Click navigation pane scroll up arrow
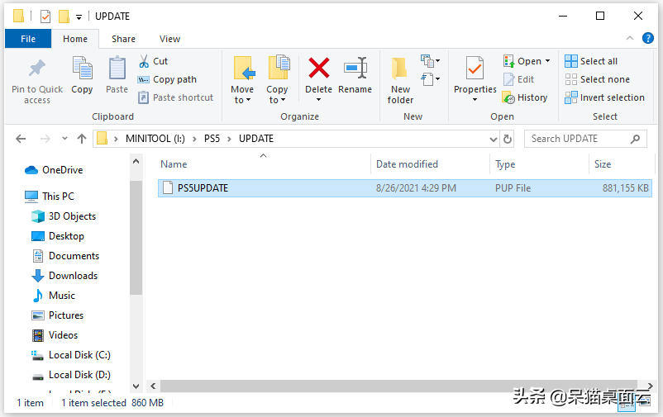 (x=136, y=161)
